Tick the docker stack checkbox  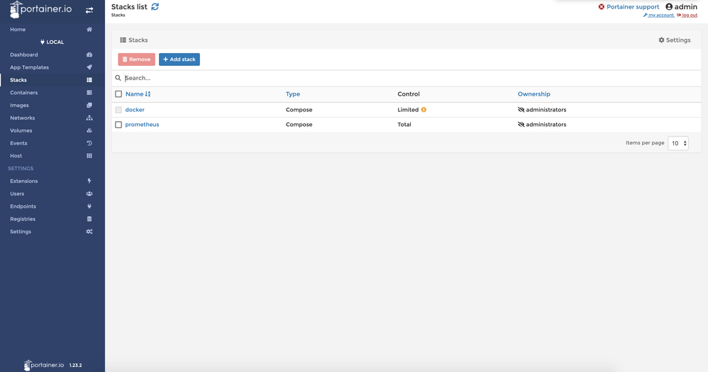click(118, 110)
